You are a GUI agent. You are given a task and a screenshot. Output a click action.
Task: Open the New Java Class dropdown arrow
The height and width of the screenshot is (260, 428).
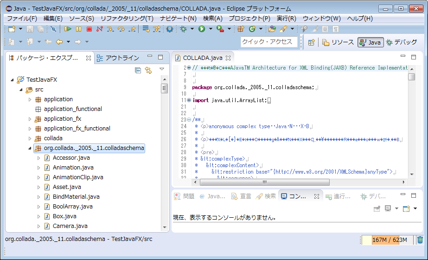click(261, 29)
